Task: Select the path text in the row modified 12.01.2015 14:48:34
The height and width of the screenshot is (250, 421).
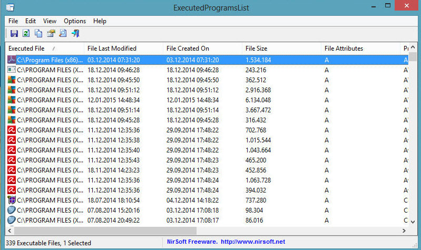Action: point(50,100)
